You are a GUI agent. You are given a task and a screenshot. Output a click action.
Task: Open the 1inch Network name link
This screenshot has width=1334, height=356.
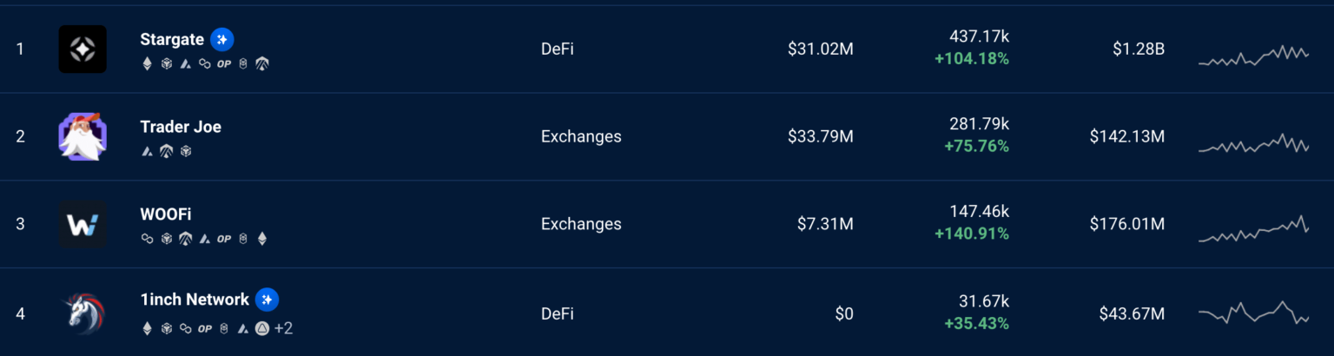coord(195,300)
